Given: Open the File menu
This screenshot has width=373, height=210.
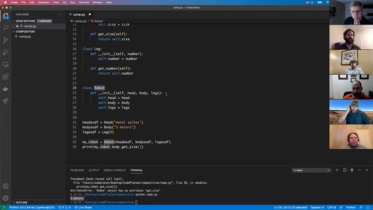Looking at the screenshot, I should 23,2.
